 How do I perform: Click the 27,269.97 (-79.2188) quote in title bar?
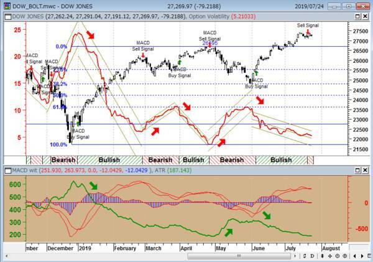tap(194, 6)
